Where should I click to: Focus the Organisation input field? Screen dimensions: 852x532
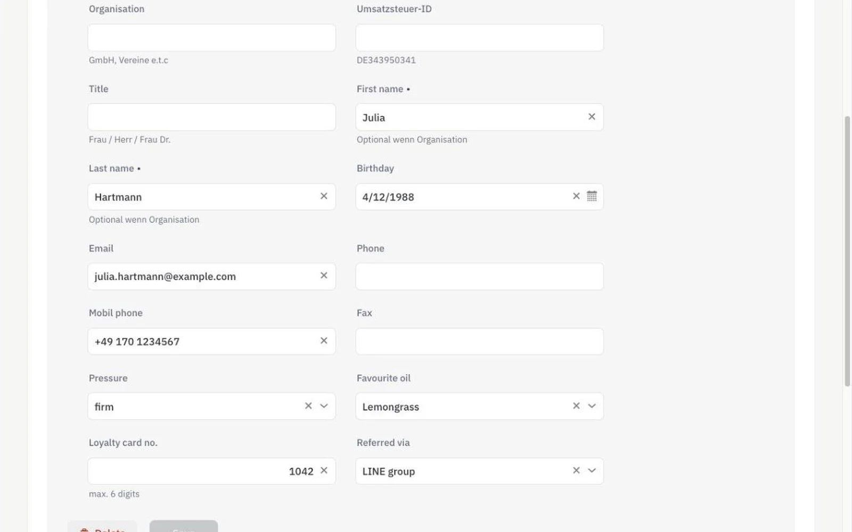tap(212, 38)
